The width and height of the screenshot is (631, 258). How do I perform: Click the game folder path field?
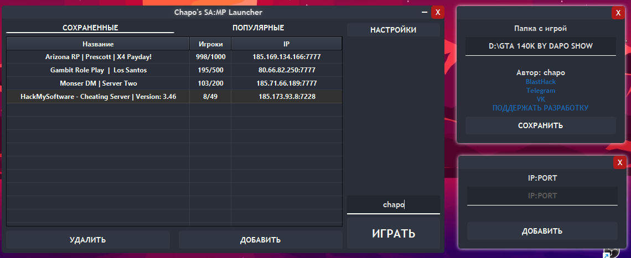(540, 46)
